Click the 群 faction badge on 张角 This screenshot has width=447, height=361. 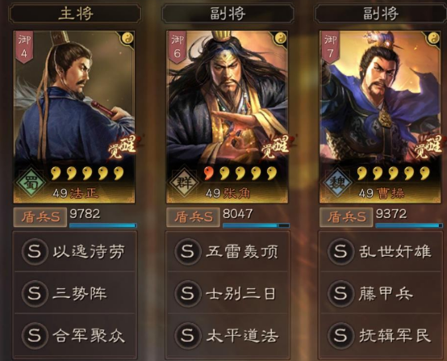coord(184,183)
